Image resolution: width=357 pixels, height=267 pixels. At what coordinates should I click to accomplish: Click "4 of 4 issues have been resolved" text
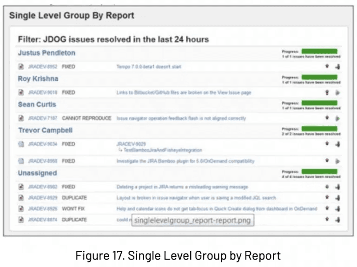(311, 177)
